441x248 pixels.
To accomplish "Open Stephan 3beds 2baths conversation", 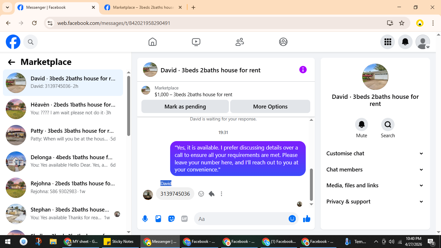I will [63, 214].
